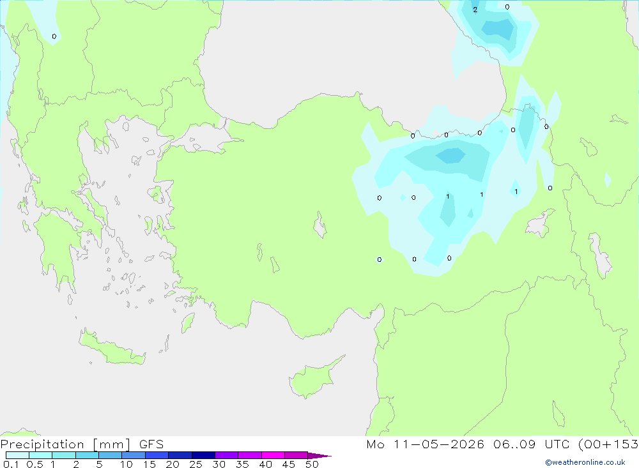This screenshot has width=639, height=468.
Task: Click the grey Lake Van in eastern Turkey
Action: (x=539, y=223)
